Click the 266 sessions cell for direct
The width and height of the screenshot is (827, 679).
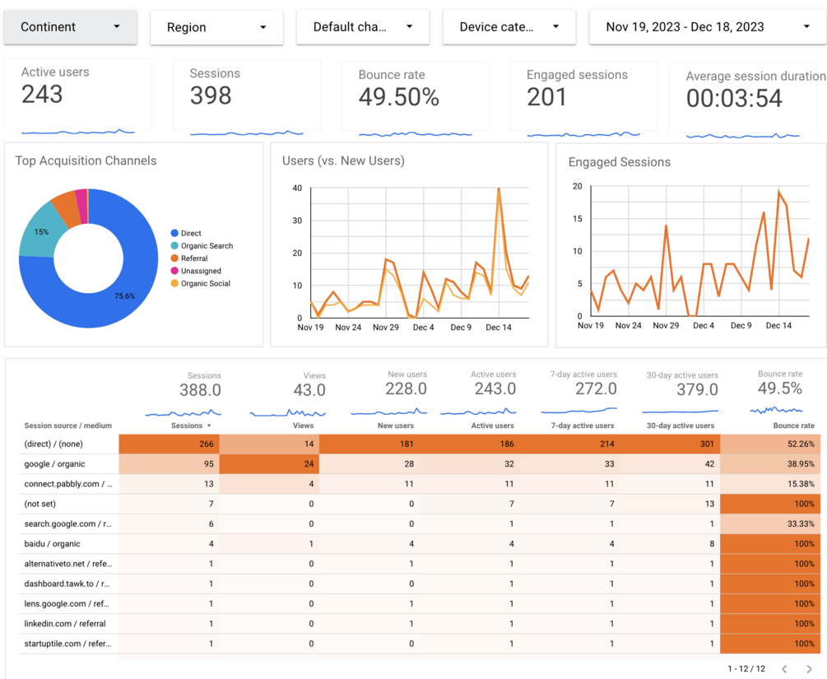coord(169,444)
